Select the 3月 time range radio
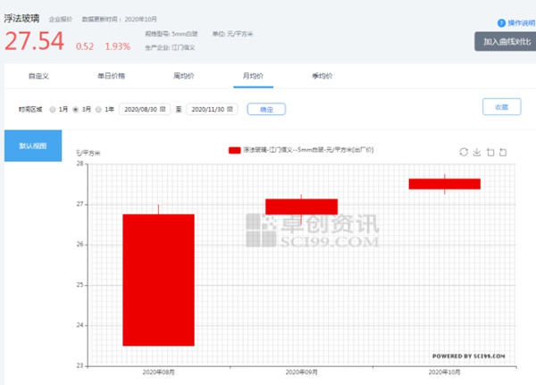The width and height of the screenshot is (536, 385). pyautogui.click(x=76, y=109)
